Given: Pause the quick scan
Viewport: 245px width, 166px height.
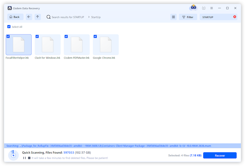Looking at the screenshot, I should (x=24, y=158).
